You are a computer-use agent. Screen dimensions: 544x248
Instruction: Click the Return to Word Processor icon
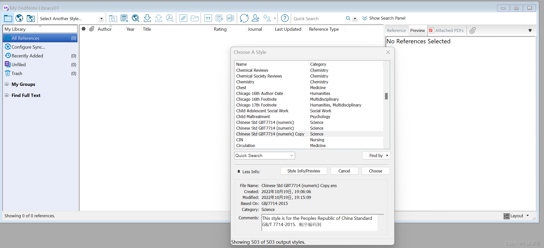point(230,18)
